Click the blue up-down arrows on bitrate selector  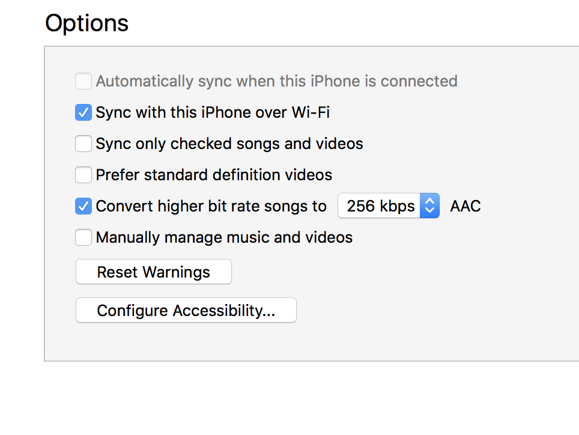(429, 206)
